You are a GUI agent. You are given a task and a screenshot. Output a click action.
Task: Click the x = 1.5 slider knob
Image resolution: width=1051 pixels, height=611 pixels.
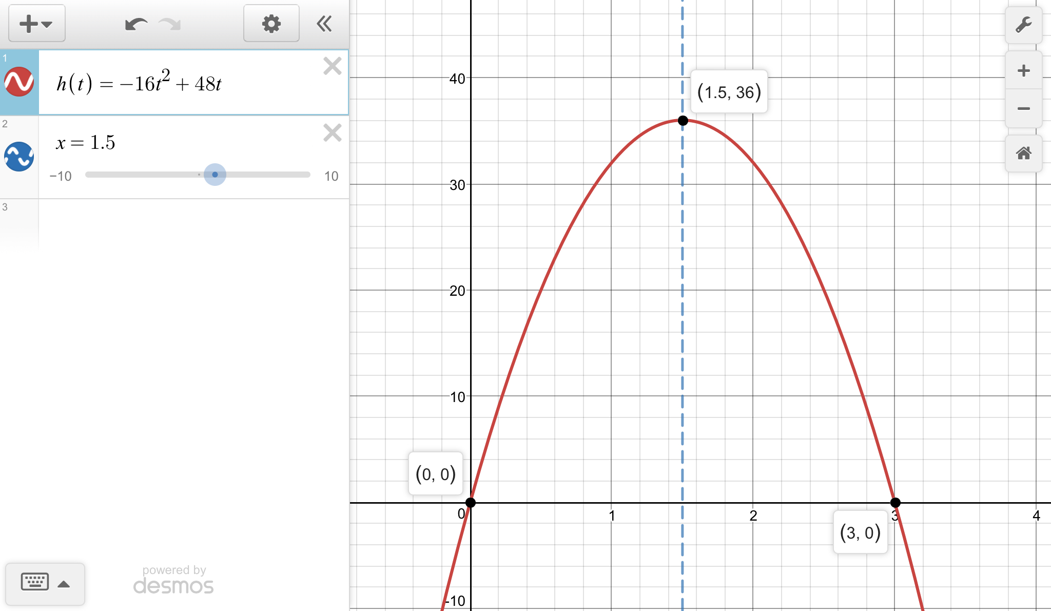215,175
